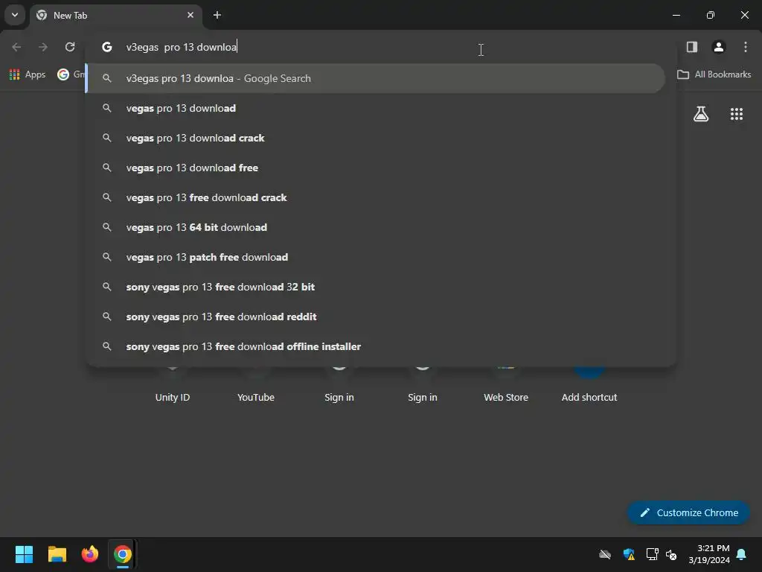Open the All Bookmarks folder
This screenshot has height=572, width=762.
714,74
